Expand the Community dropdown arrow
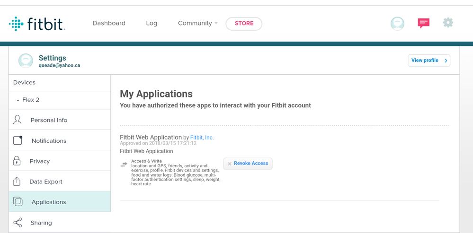Image resolution: width=473 pixels, height=233 pixels. click(x=216, y=23)
